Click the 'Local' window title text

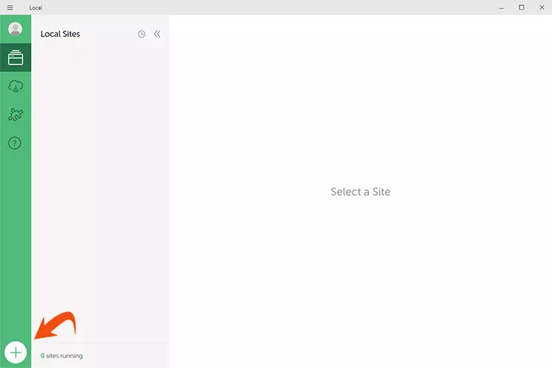(36, 7)
